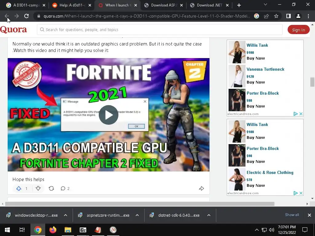Open Electric & Rose Clothing ad
Viewport: 315px width, 236px height.
pos(270,173)
